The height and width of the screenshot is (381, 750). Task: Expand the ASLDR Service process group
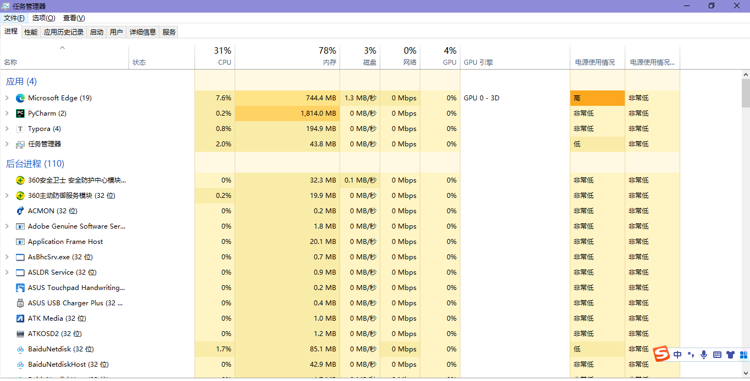coord(7,272)
